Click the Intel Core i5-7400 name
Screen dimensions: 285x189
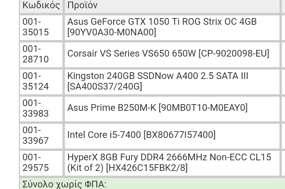(104, 135)
